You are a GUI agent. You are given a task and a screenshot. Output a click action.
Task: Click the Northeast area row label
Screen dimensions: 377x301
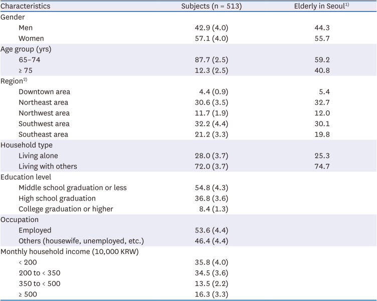coord(44,102)
